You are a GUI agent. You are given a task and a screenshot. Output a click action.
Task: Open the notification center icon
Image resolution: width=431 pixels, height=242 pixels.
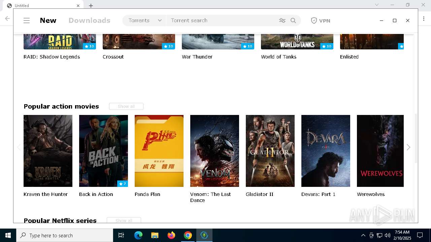(420, 235)
